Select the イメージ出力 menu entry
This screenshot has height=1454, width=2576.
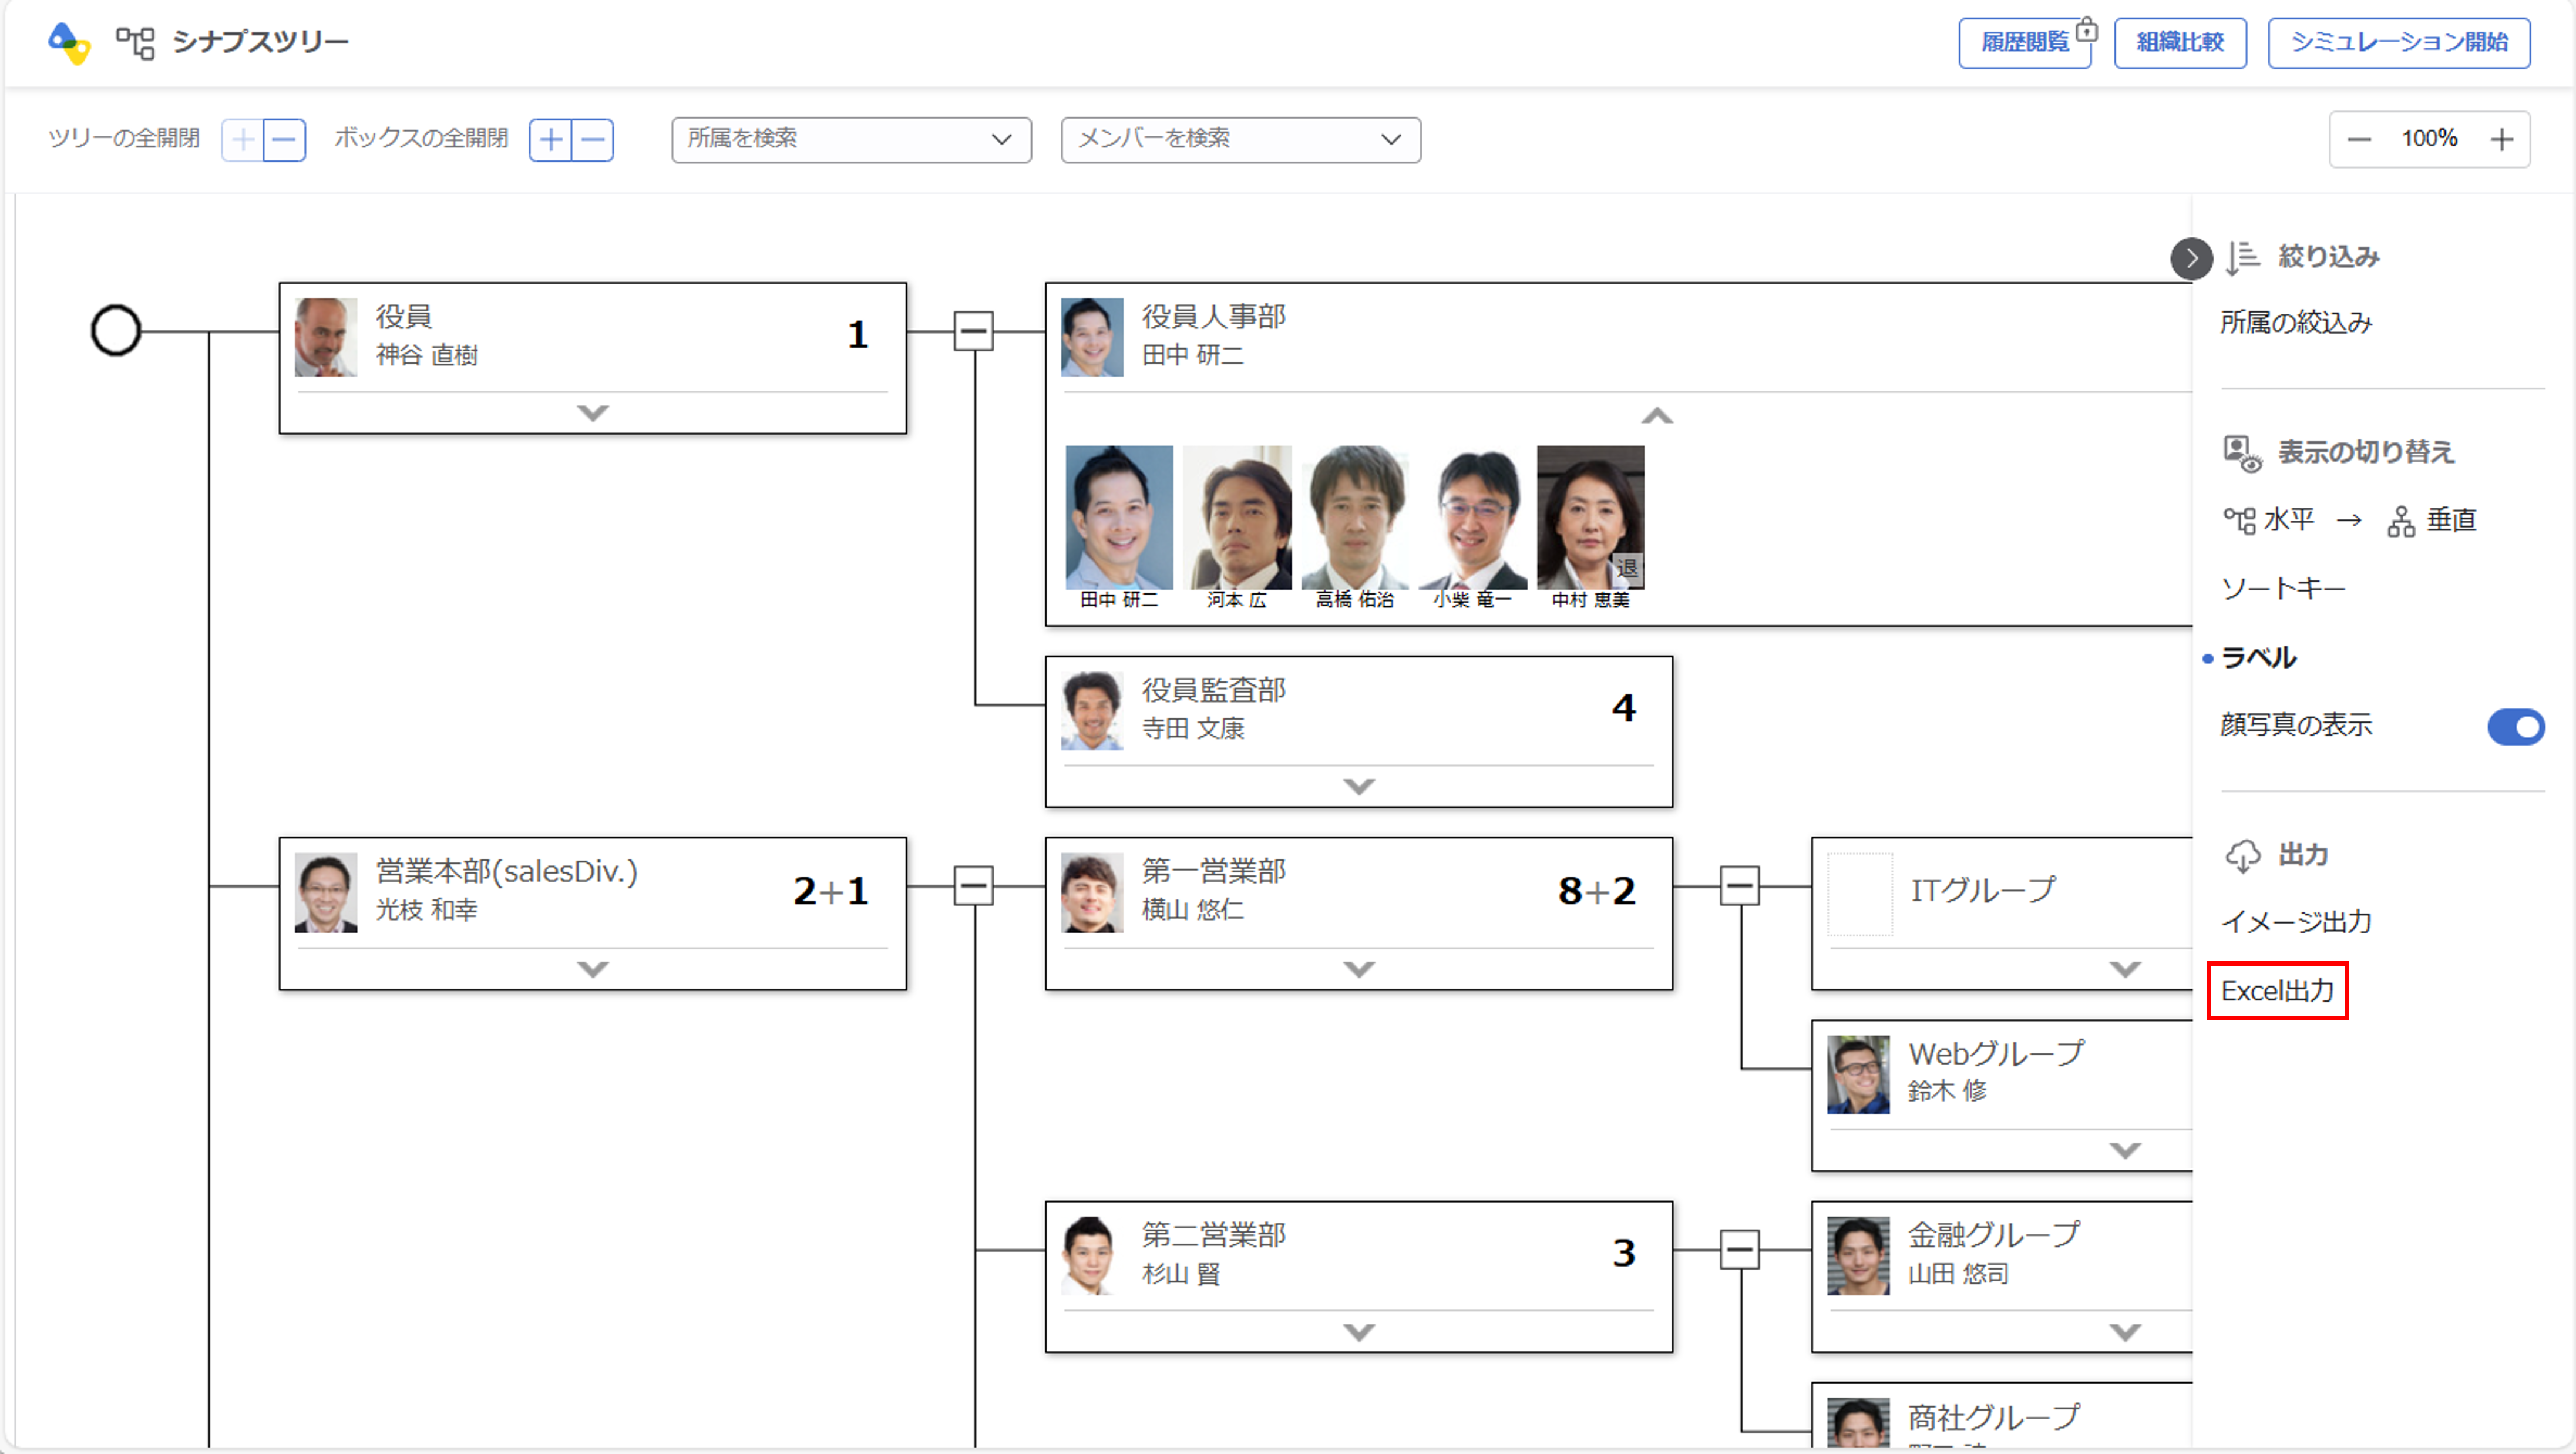[2296, 921]
